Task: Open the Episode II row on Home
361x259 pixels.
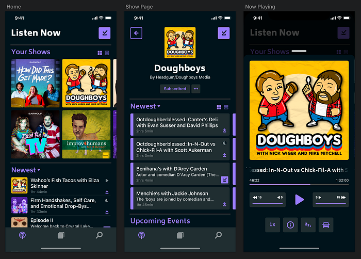Action: (61, 222)
